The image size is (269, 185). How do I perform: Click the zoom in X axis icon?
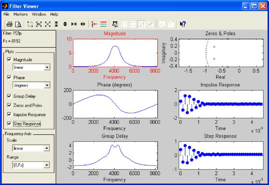click(x=74, y=24)
